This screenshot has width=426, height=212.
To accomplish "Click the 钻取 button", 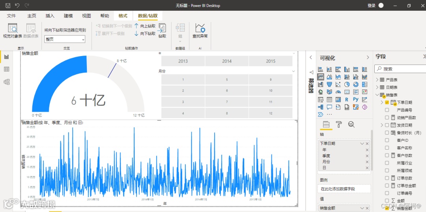I will (x=162, y=31).
